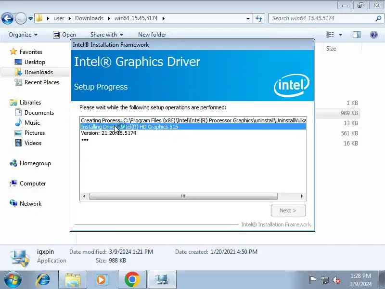Screen dimensions: 385x289
Task: Select 'user' in the address breadcrumb
Action: point(59,18)
